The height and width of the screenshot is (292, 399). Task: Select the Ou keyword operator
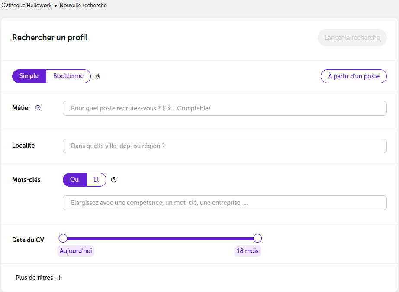pyautogui.click(x=74, y=180)
